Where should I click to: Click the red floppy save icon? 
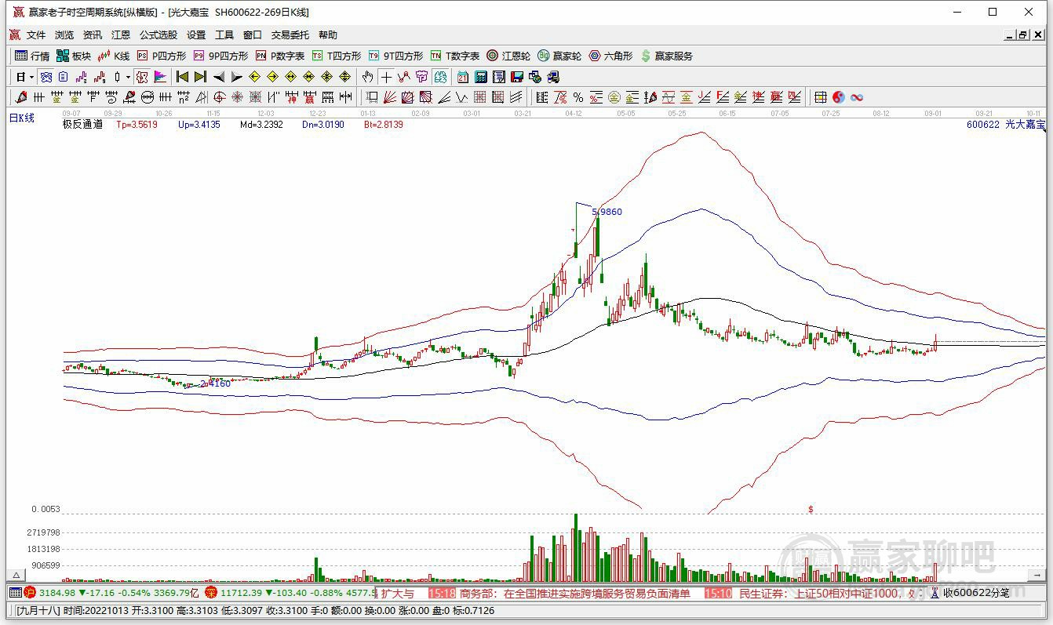pos(517,77)
